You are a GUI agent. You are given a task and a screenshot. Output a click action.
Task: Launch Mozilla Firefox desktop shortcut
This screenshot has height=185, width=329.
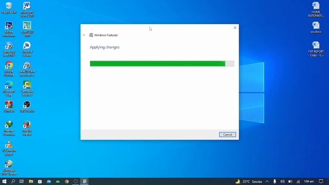(x=27, y=128)
